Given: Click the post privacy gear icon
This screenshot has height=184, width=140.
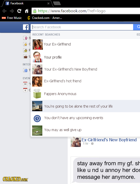Looking at the screenshot, I should (x=92, y=144).
